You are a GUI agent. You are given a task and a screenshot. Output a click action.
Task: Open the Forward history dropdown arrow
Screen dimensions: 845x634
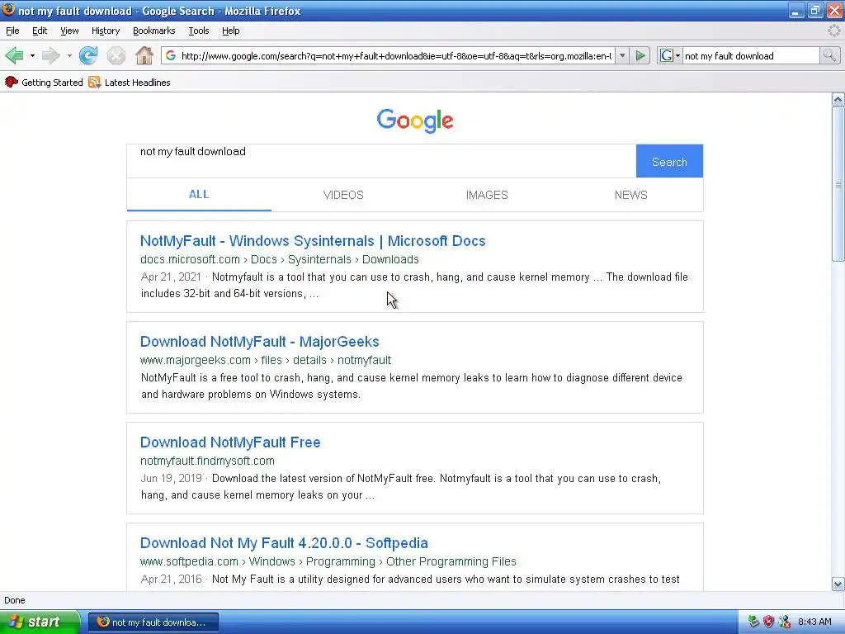tap(69, 55)
